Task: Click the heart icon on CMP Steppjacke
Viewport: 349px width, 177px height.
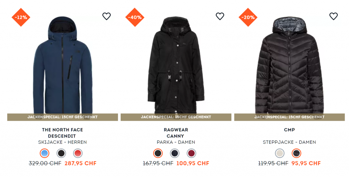Action: pyautogui.click(x=333, y=16)
